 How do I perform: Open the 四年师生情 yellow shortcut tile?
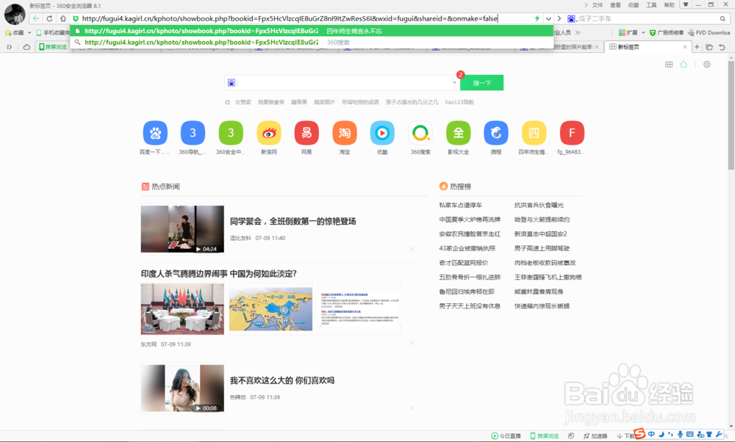pyautogui.click(x=534, y=137)
